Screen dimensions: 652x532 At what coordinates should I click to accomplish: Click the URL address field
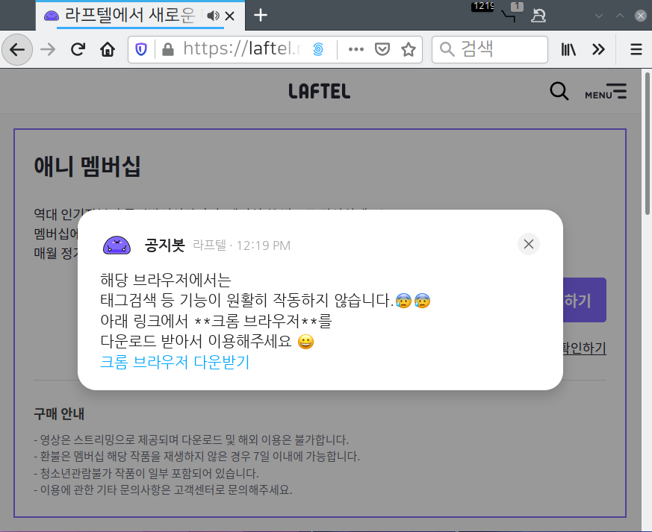click(242, 49)
